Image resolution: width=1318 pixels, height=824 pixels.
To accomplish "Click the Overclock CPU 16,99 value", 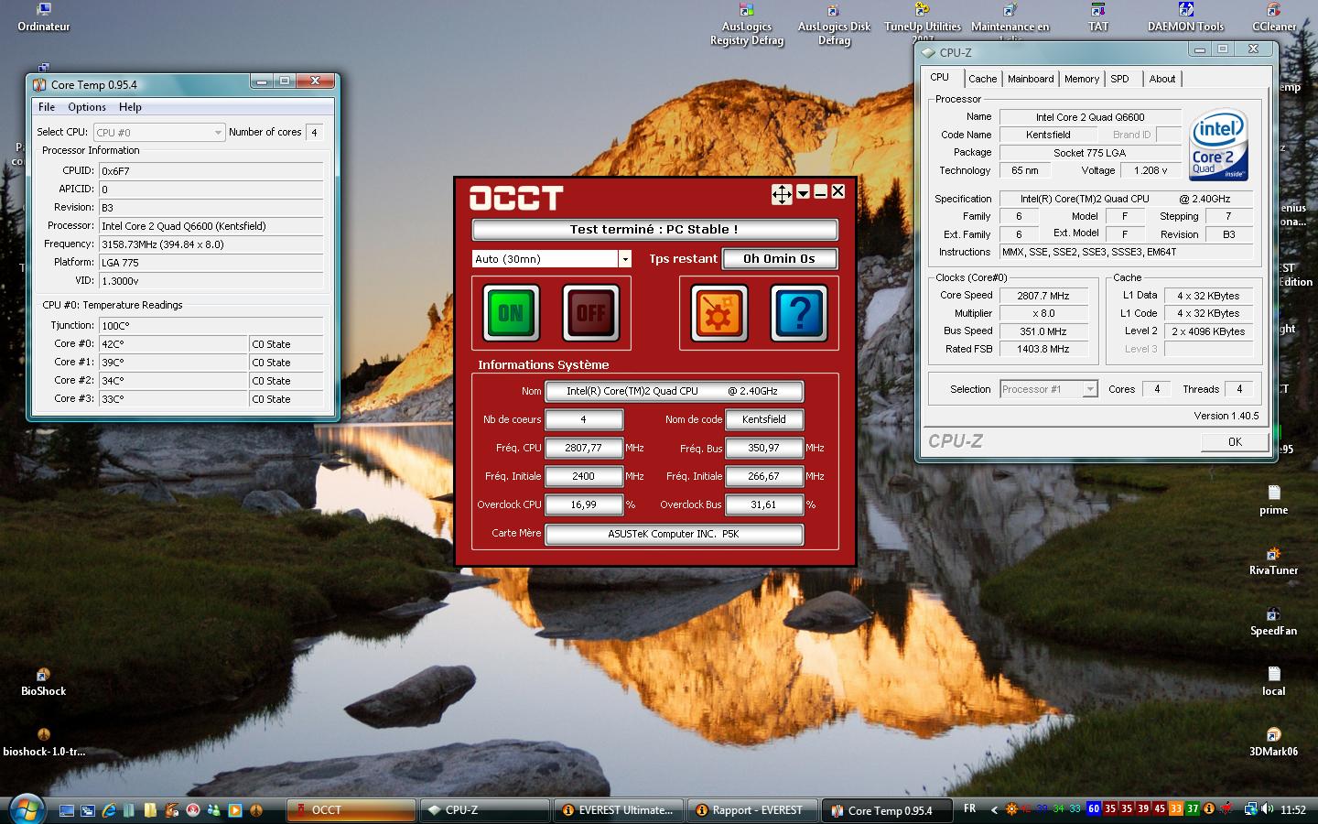I will (x=584, y=504).
